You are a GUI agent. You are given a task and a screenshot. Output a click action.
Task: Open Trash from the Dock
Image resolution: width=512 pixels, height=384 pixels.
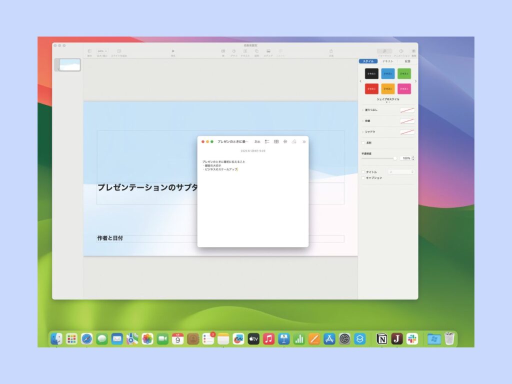point(449,339)
